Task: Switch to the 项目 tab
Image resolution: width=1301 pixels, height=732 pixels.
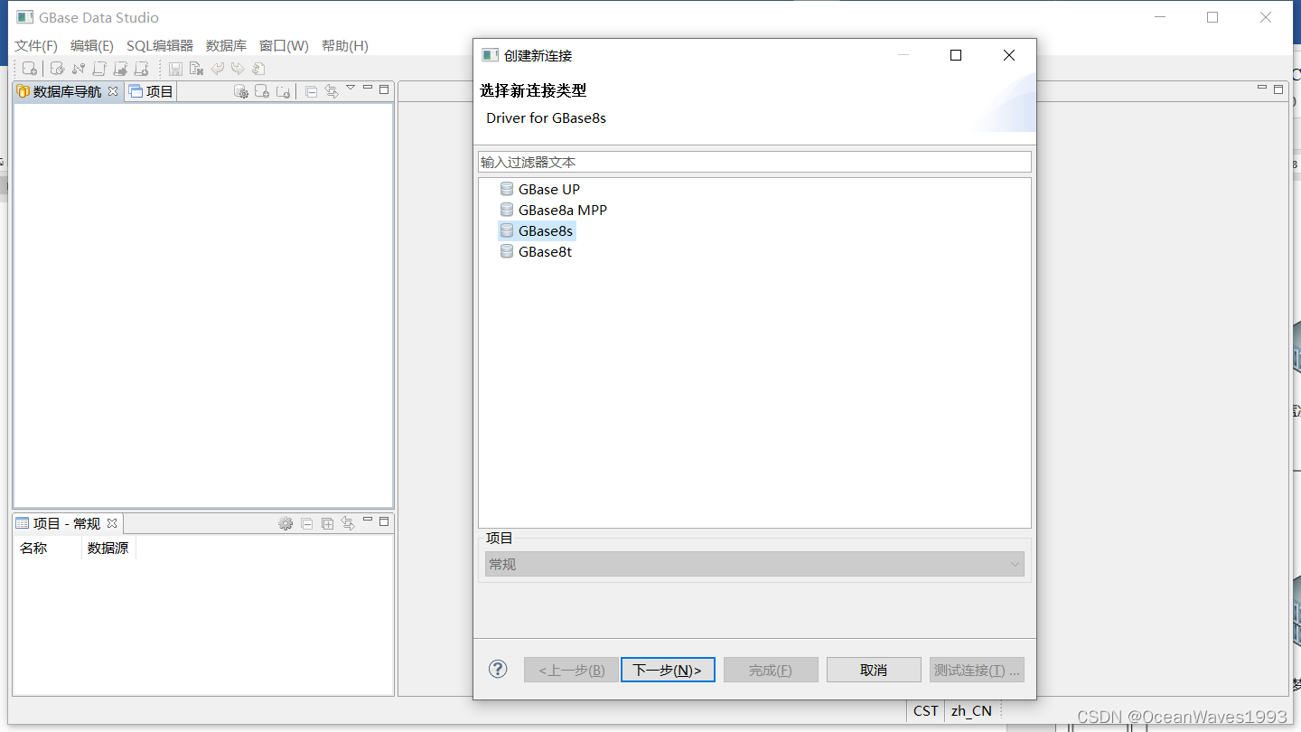Action: click(151, 91)
